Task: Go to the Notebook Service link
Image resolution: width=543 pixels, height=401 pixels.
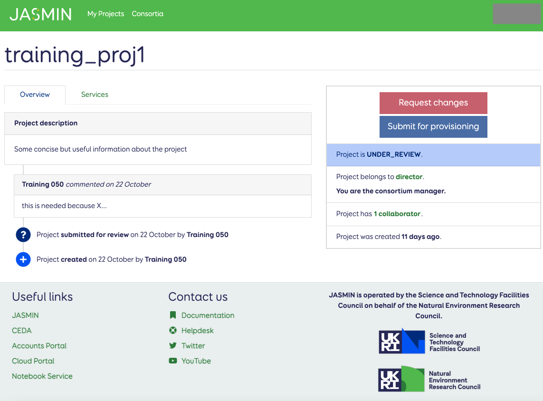Action: 42,376
